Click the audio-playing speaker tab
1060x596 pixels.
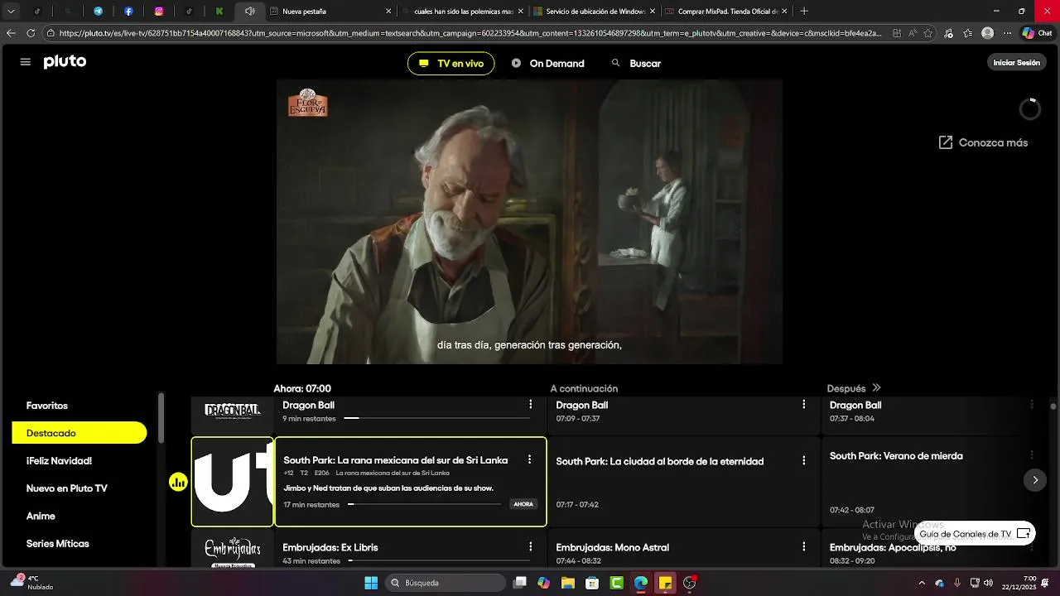pyautogui.click(x=249, y=12)
